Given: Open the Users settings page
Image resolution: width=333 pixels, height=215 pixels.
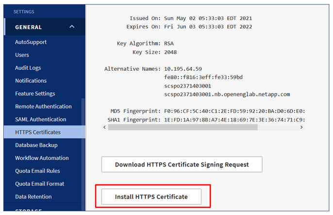Looking at the screenshot, I should pos(22,55).
